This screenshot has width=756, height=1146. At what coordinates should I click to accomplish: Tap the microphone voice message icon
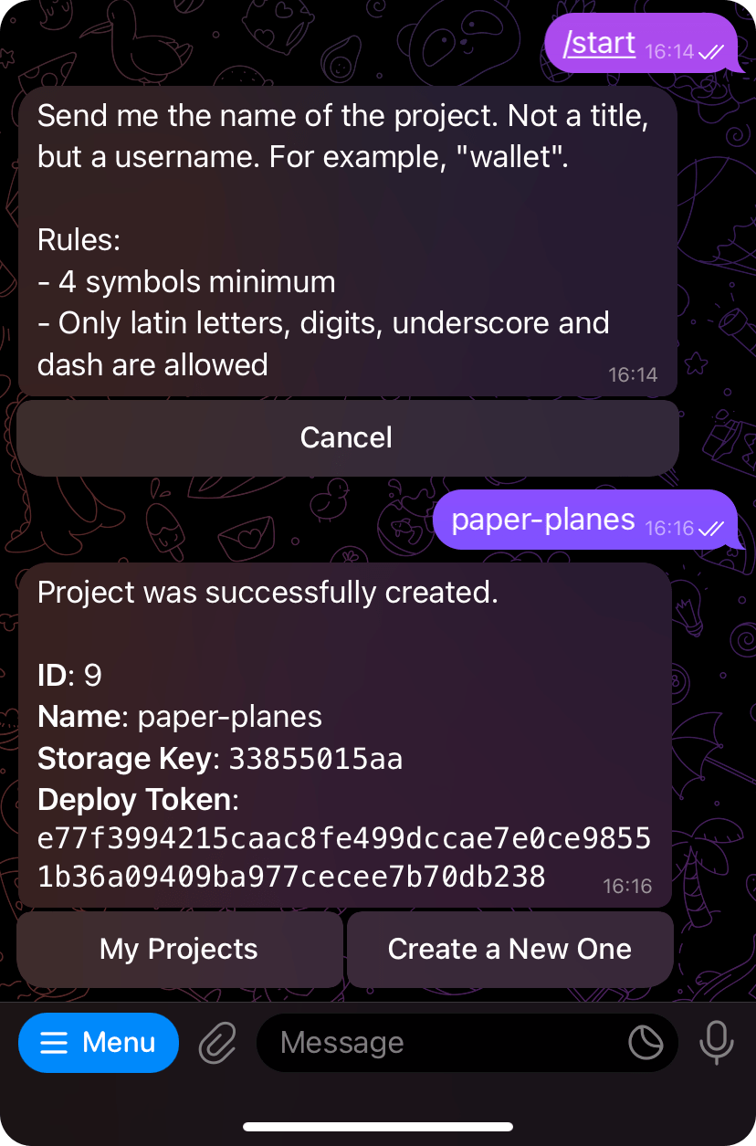click(x=717, y=1043)
